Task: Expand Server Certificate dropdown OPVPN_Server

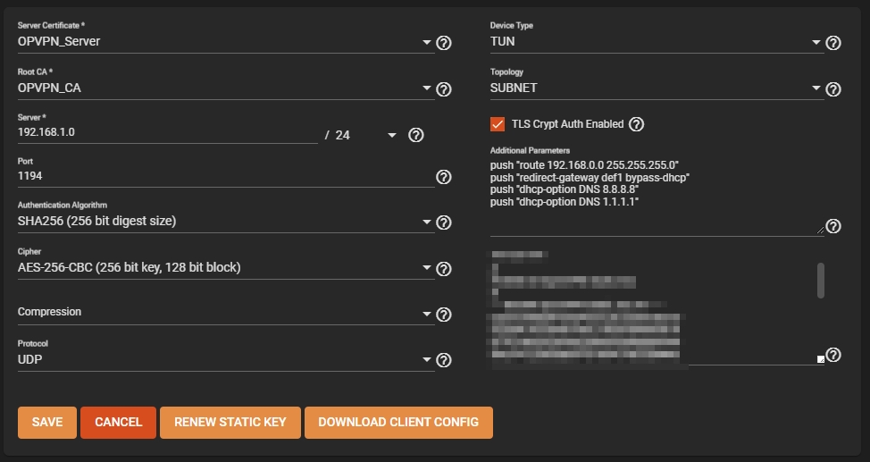Action: pos(225,42)
